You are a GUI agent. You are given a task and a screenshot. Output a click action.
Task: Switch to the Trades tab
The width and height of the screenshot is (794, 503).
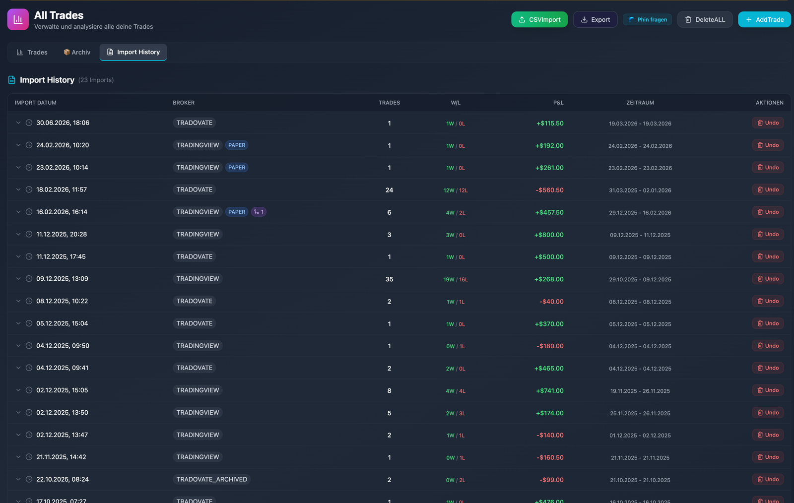point(32,52)
